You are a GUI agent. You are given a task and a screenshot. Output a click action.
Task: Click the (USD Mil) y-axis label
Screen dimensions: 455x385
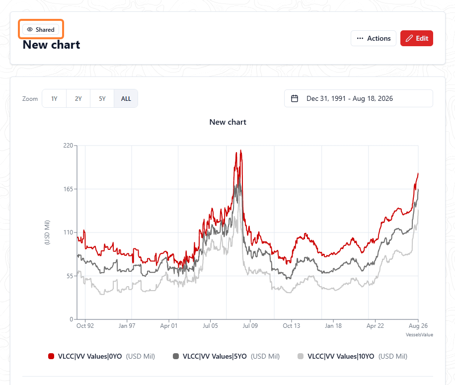tap(47, 232)
